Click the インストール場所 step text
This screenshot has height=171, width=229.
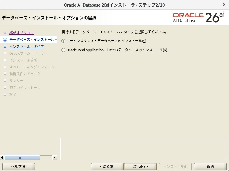pyautogui.click(x=23, y=60)
